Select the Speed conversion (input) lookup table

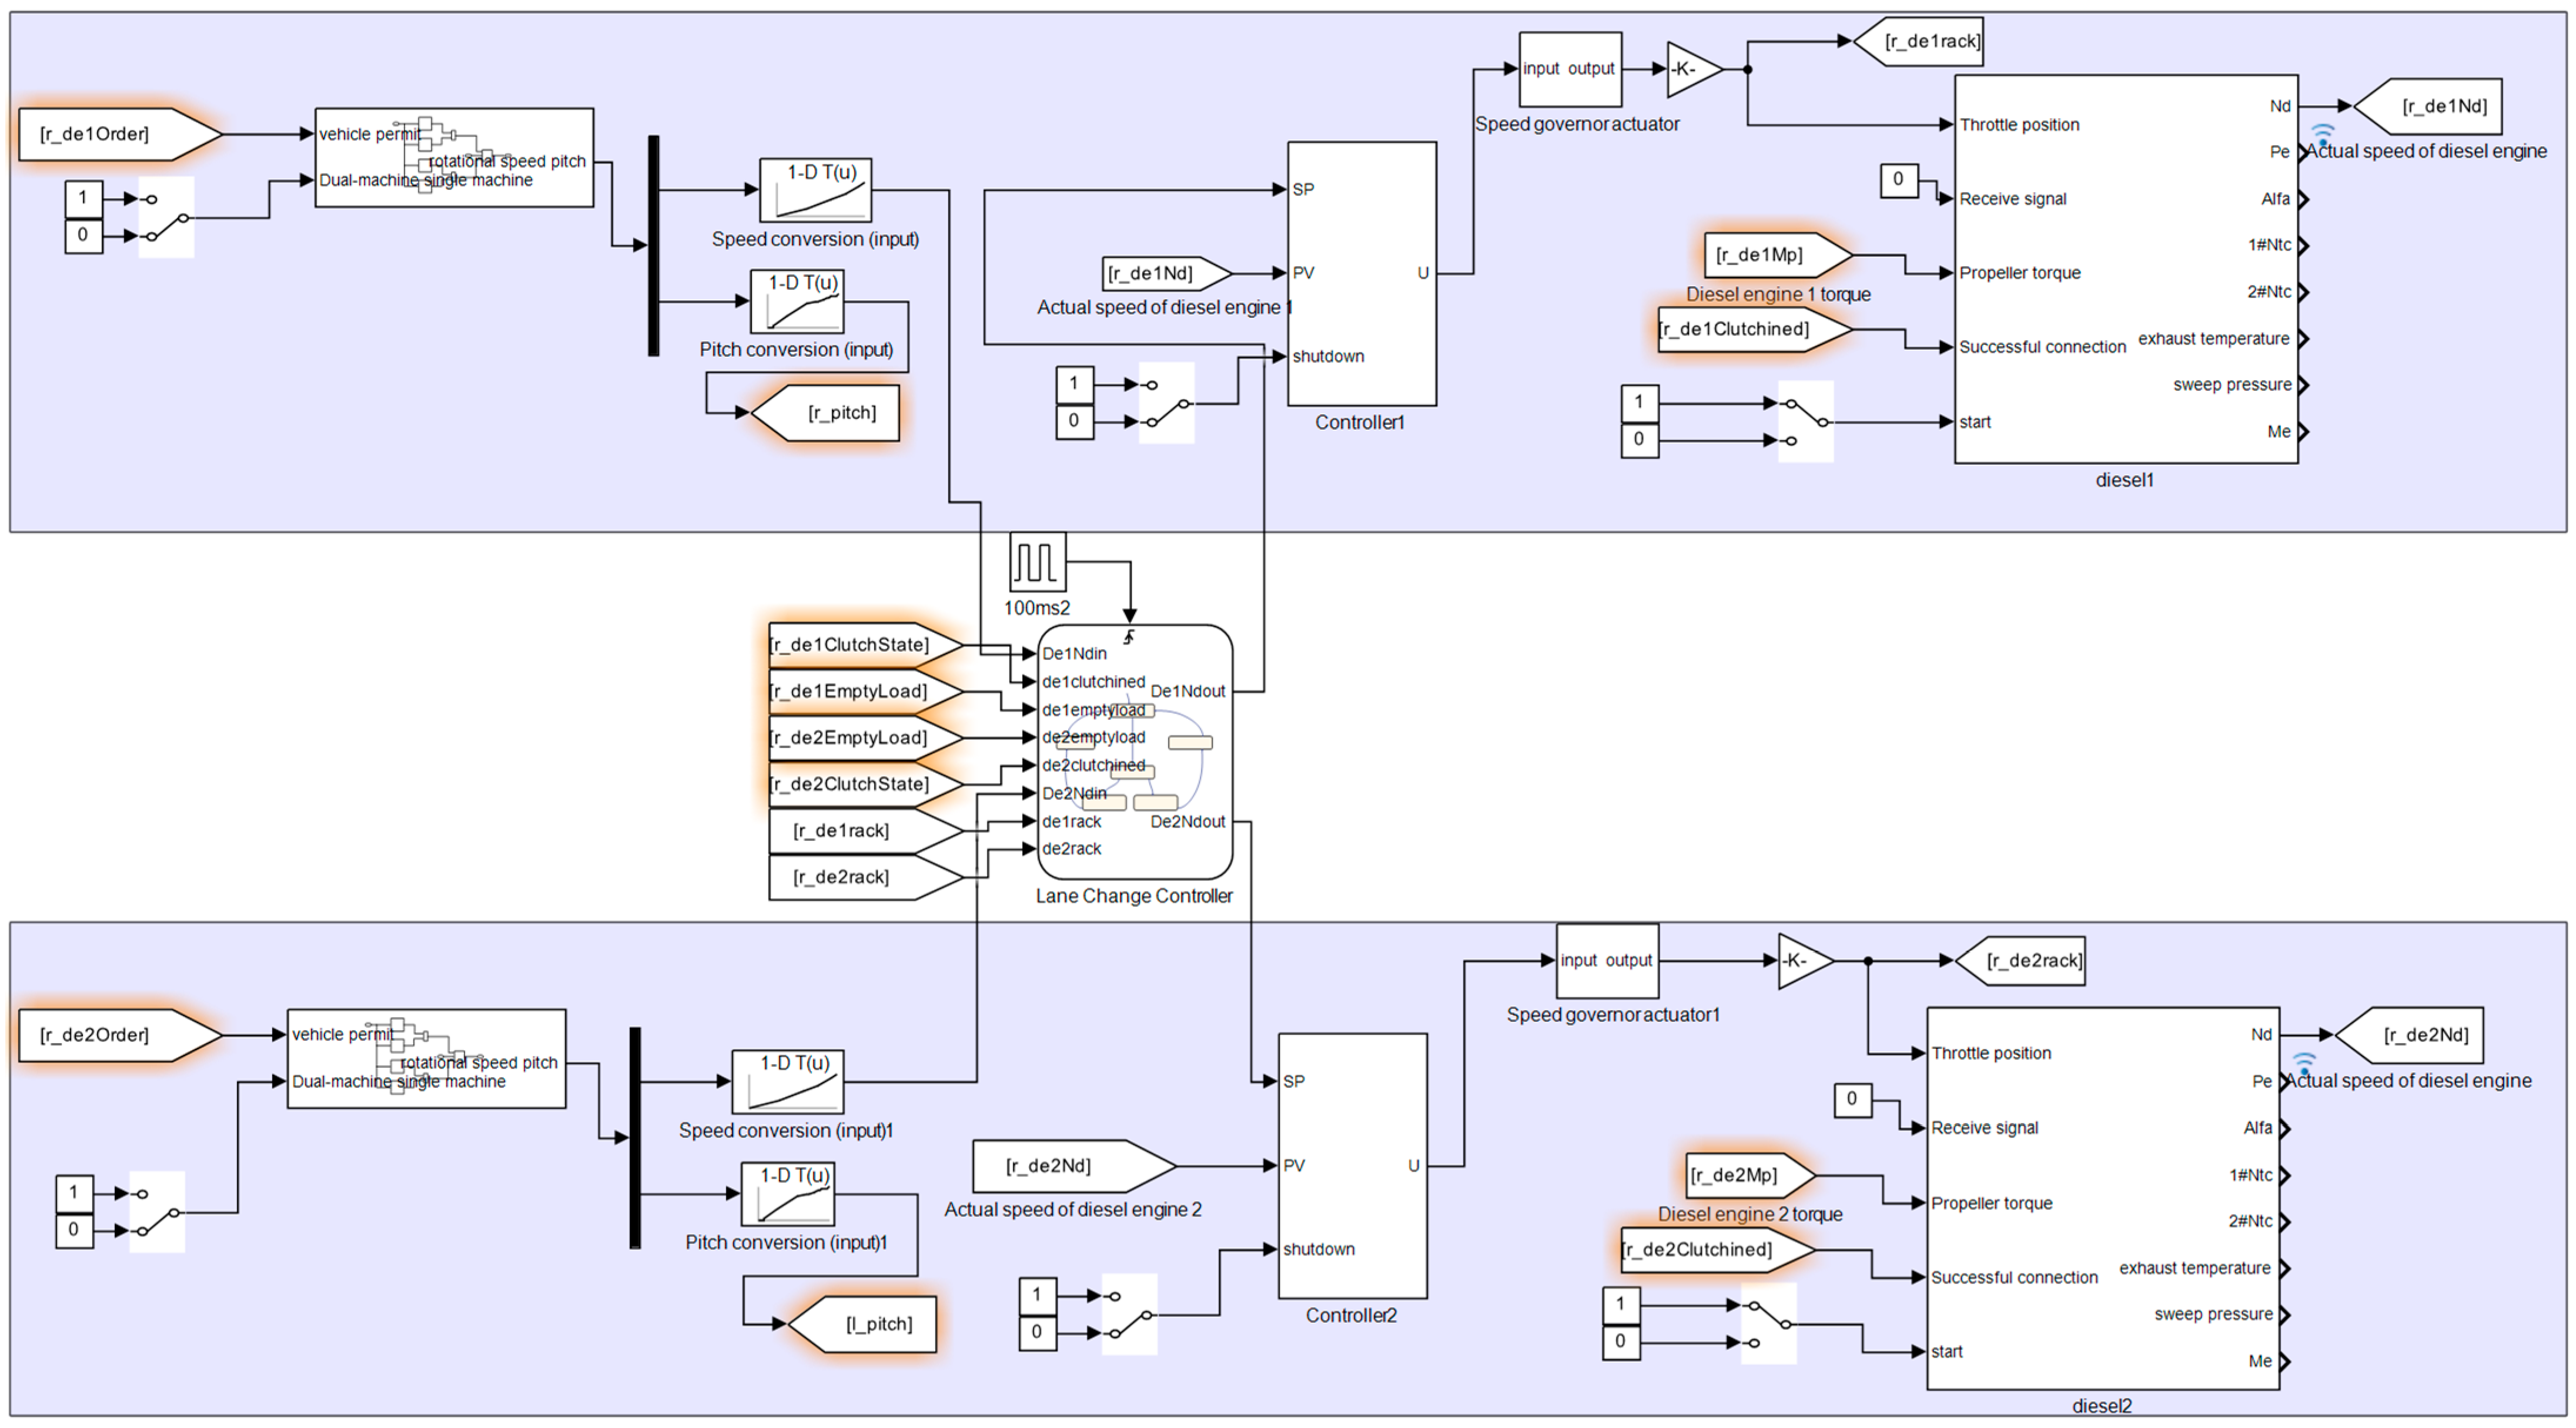point(815,190)
